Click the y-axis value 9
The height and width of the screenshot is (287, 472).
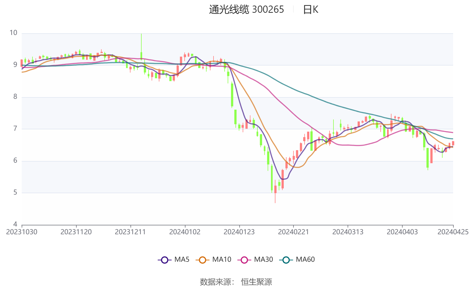[15, 65]
